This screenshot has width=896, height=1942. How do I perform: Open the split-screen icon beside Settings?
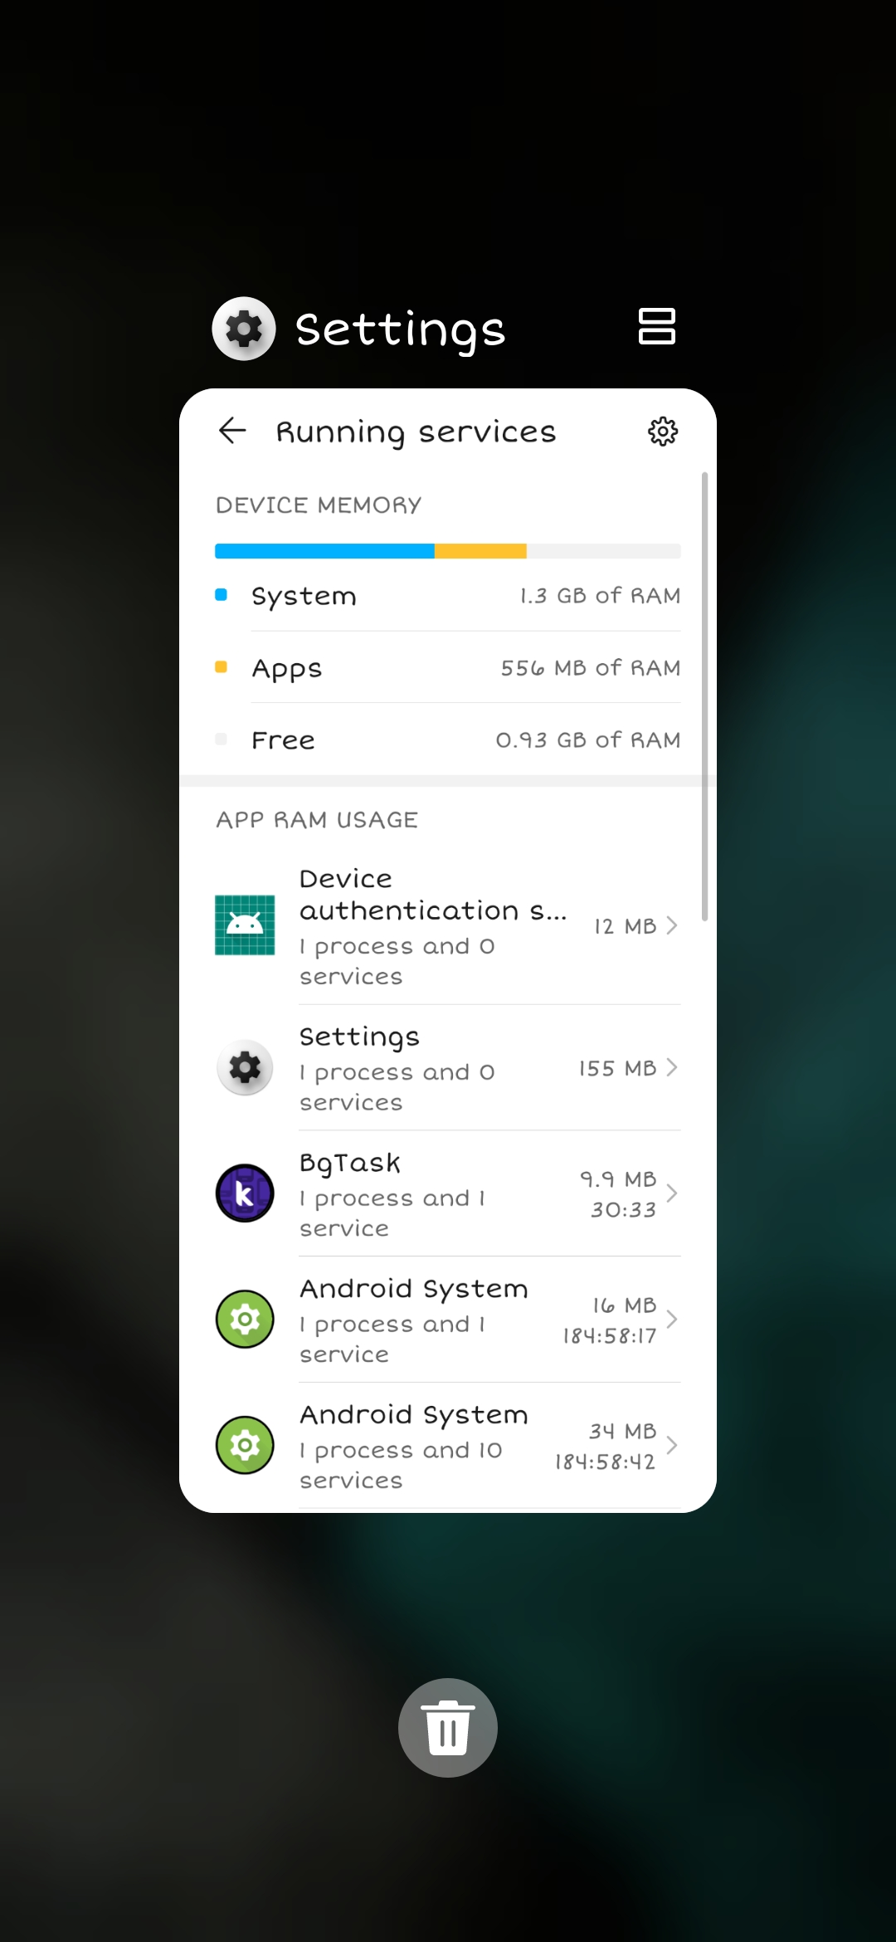[x=656, y=326]
